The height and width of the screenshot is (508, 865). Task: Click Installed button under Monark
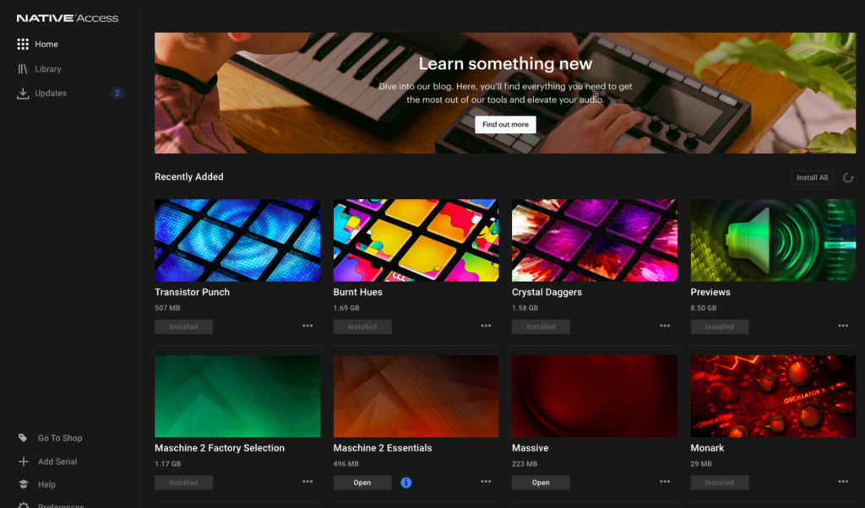click(x=720, y=483)
